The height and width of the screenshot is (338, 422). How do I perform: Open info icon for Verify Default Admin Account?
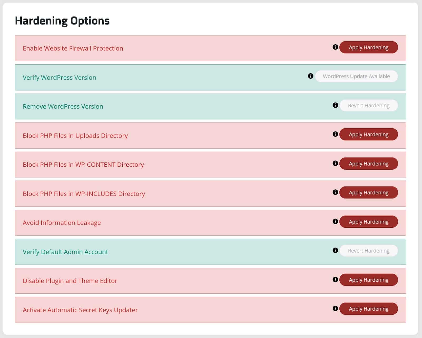point(335,250)
